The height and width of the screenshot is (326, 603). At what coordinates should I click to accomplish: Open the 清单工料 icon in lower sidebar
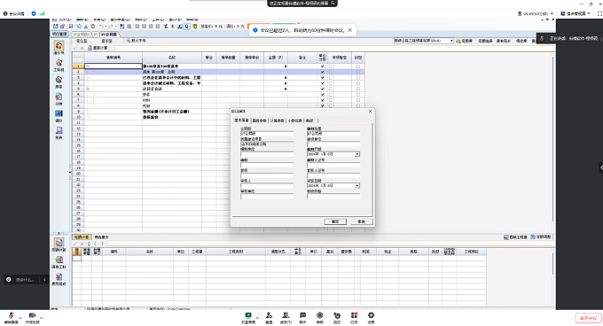point(59,262)
